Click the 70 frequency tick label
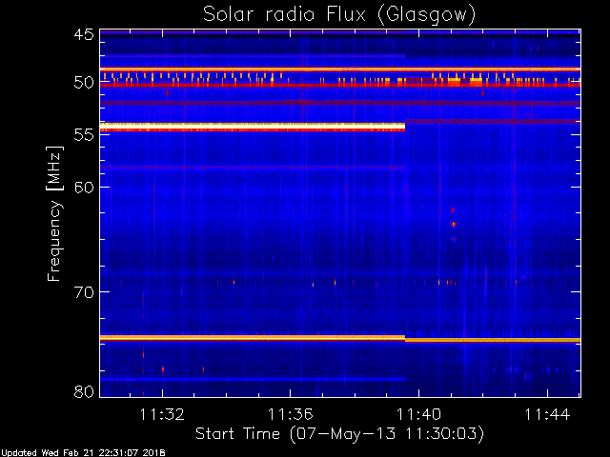 84,291
